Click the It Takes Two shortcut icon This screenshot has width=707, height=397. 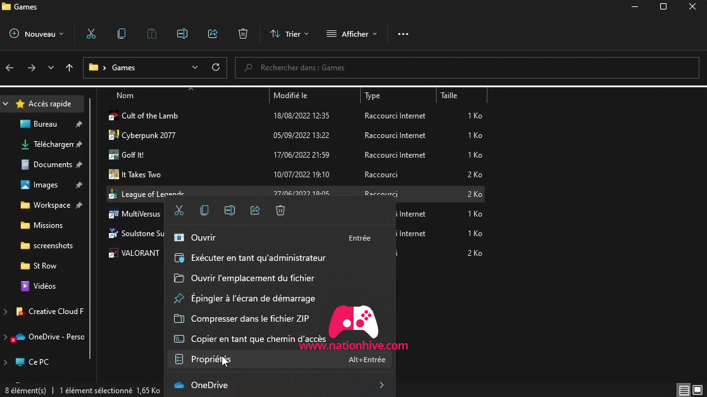(x=114, y=175)
